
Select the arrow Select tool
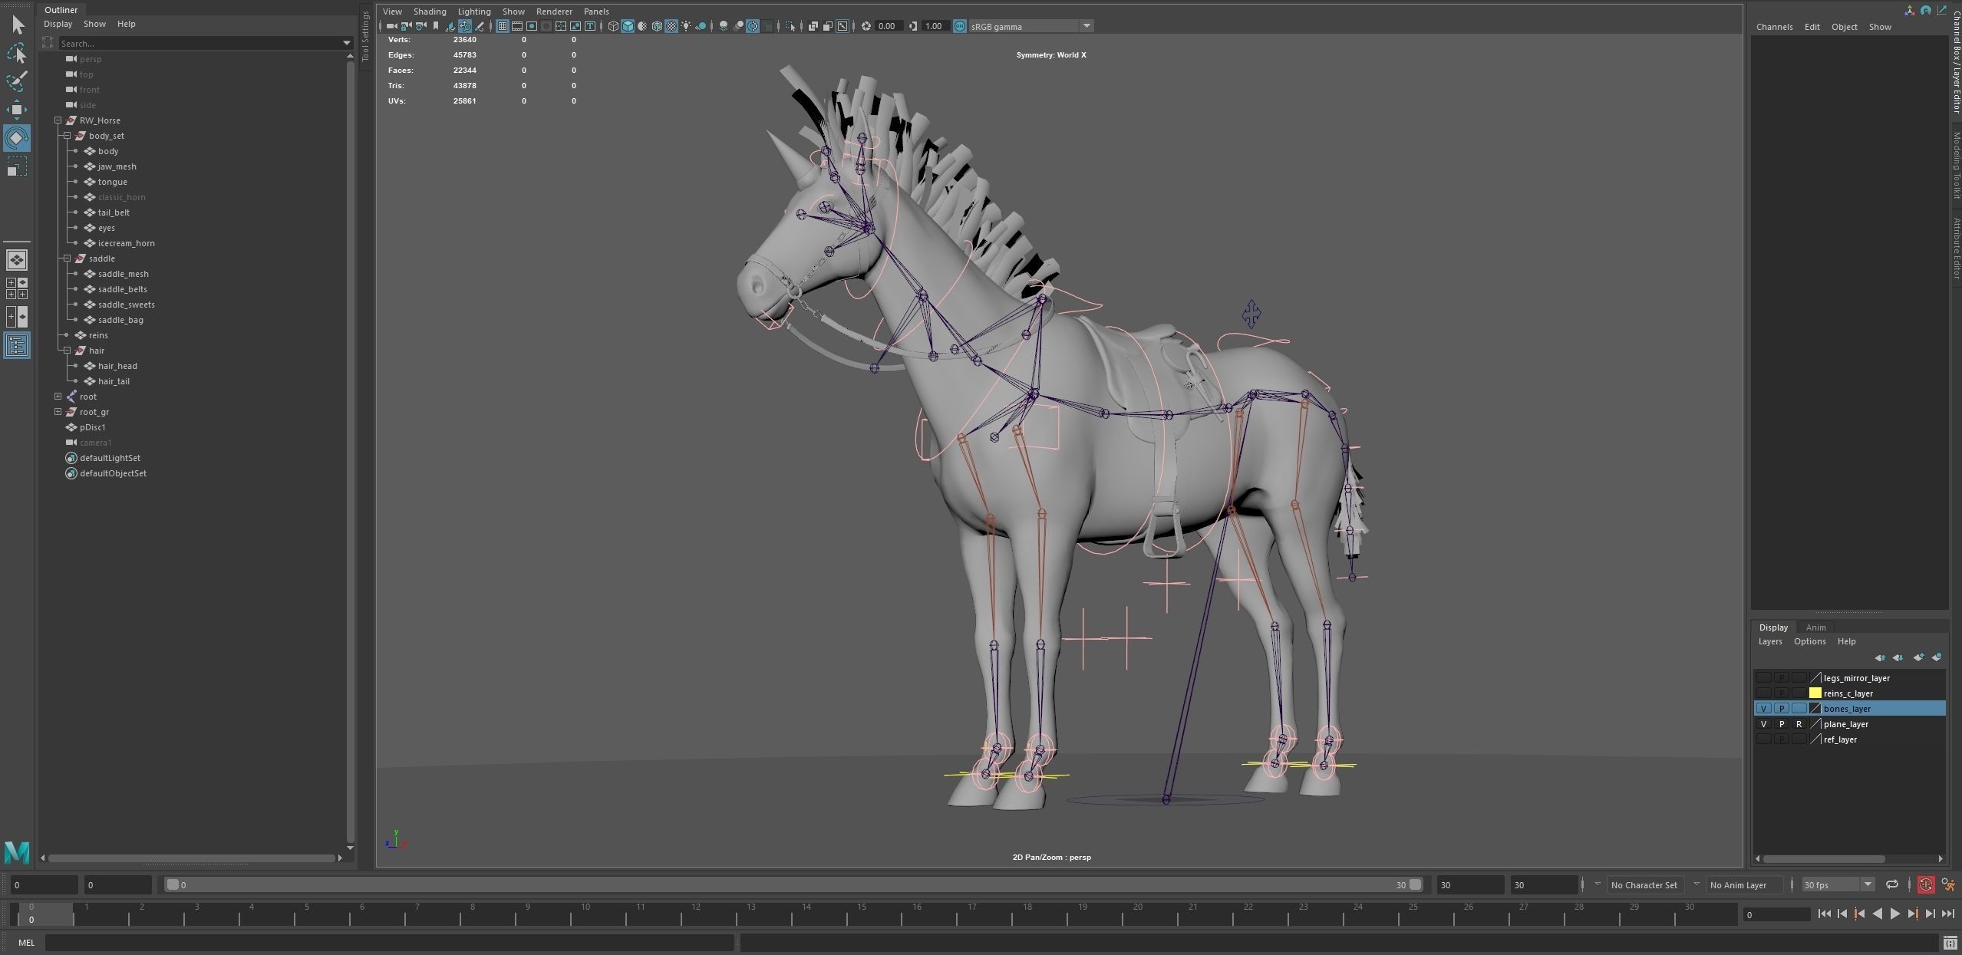17,25
